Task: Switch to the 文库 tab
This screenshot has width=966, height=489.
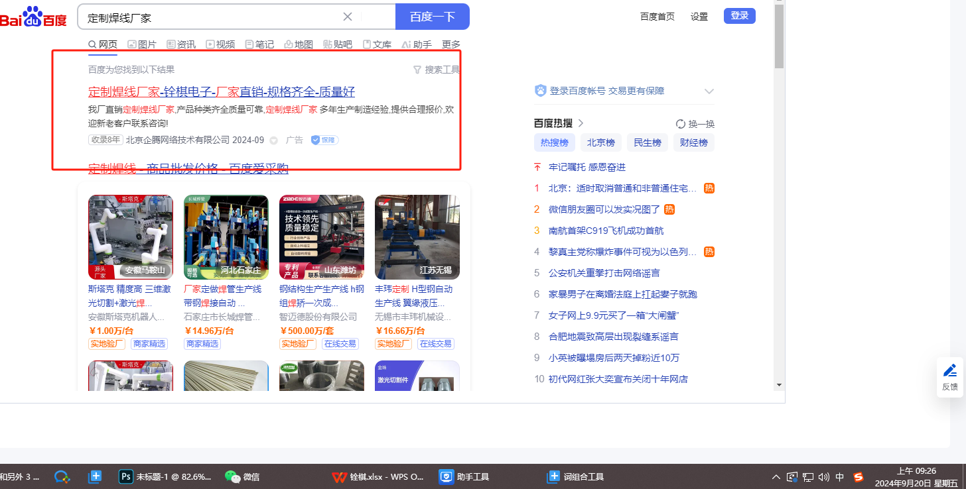Action: (377, 44)
